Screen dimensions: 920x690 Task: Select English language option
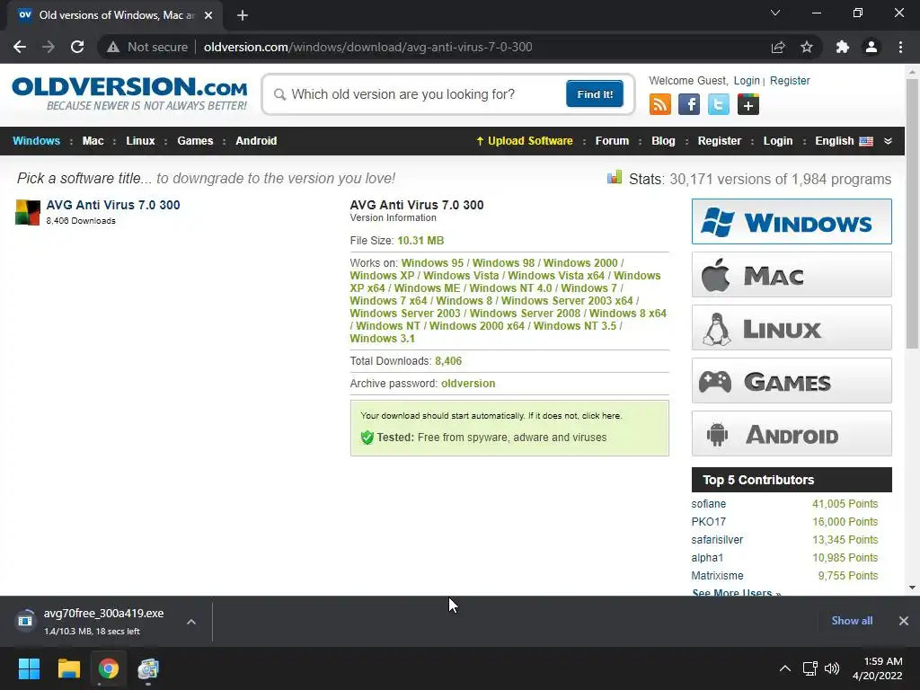point(834,141)
